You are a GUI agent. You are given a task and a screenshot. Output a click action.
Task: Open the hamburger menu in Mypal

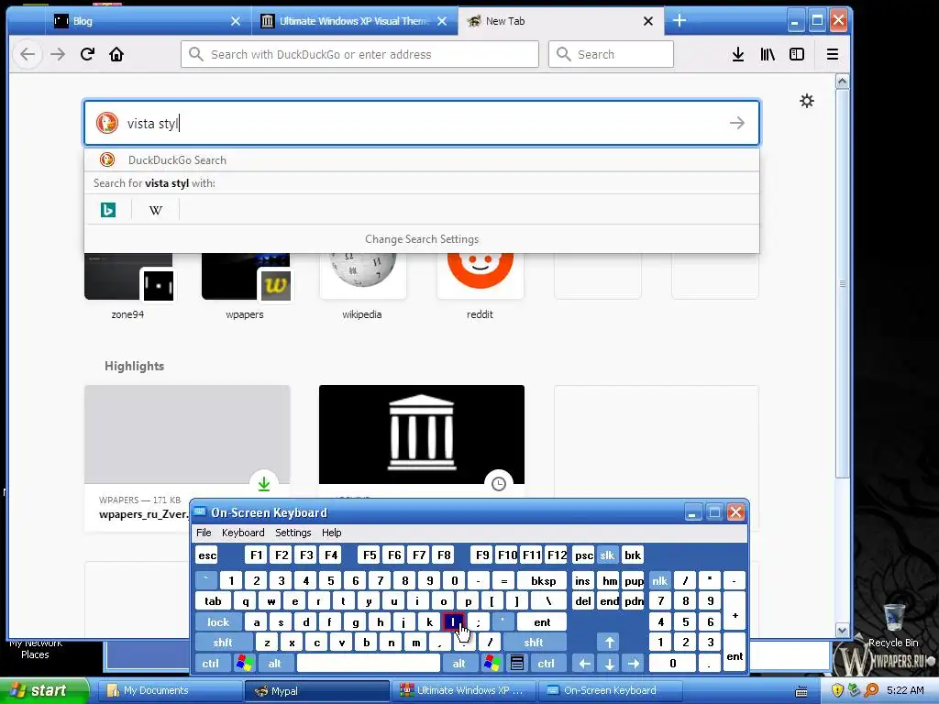coord(832,54)
